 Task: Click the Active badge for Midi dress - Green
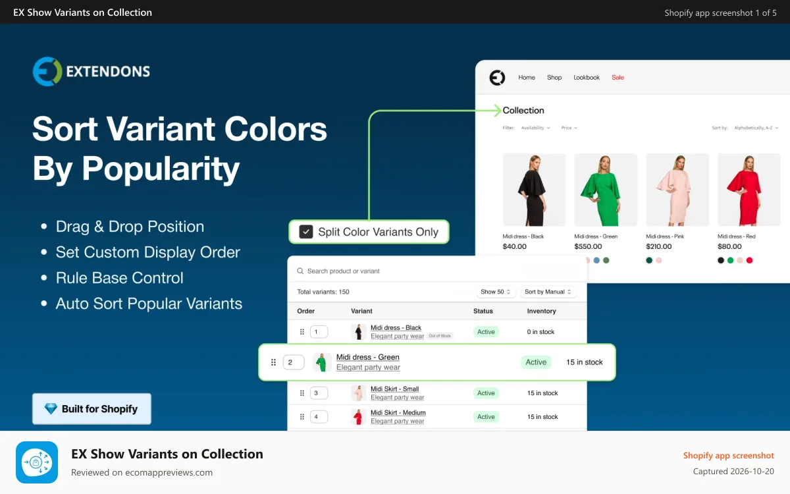tap(536, 362)
